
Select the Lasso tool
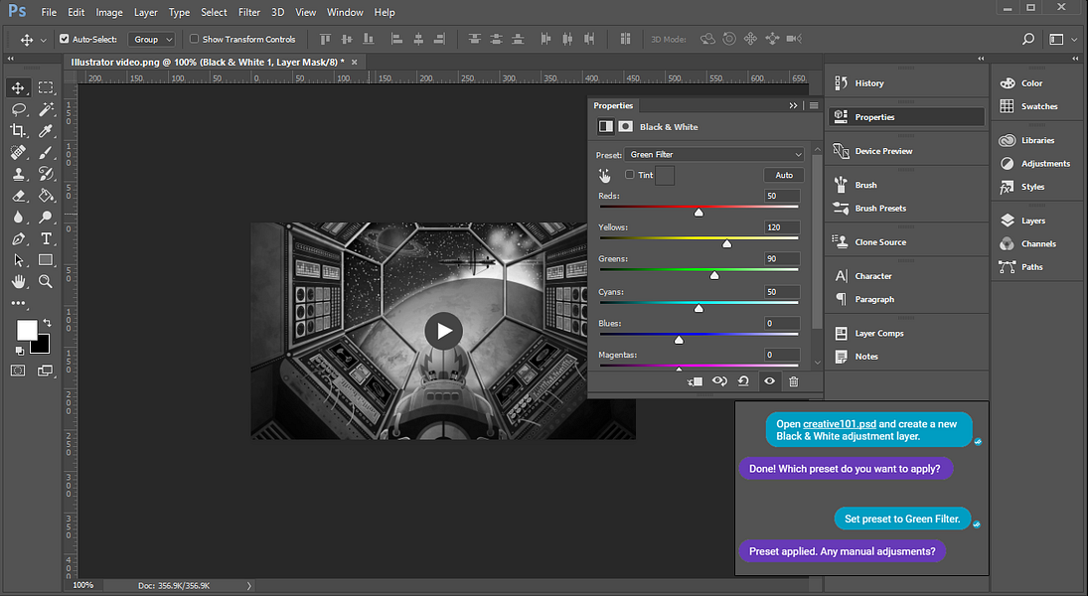[x=18, y=109]
